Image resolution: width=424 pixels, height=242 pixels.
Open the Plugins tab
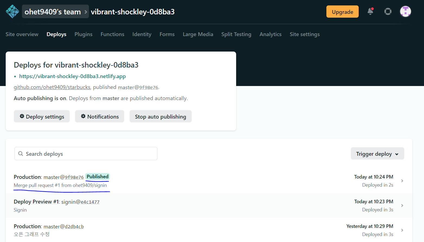(83, 34)
